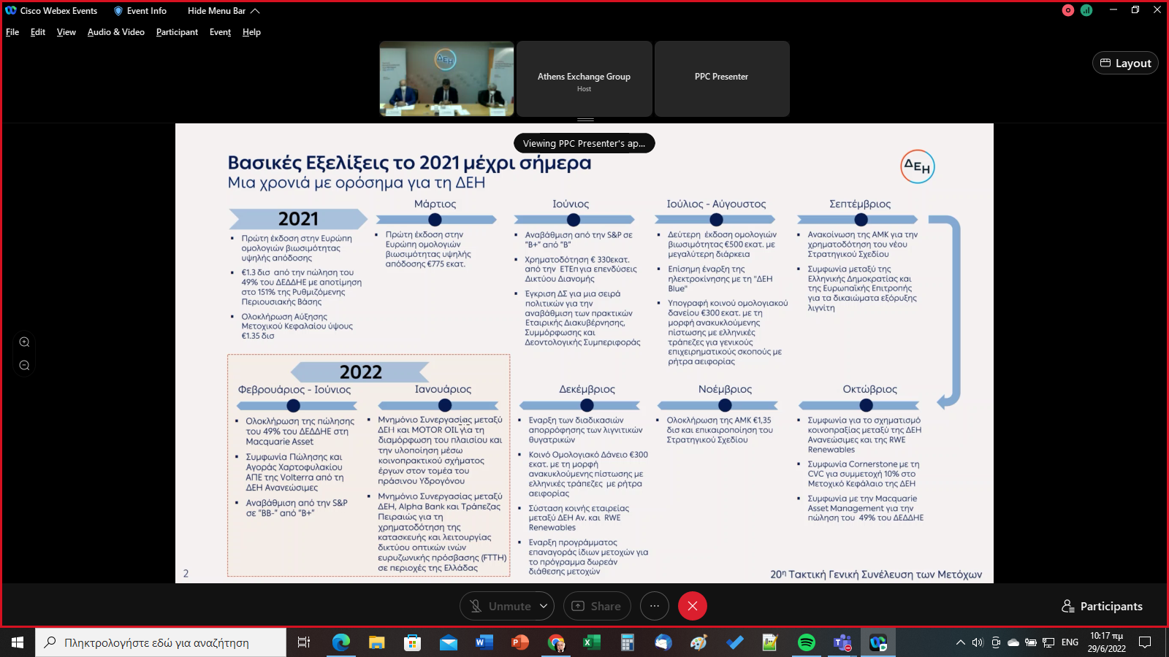Image resolution: width=1169 pixels, height=657 pixels.
Task: Zoom out of the shared presentation
Action: pyautogui.click(x=24, y=365)
